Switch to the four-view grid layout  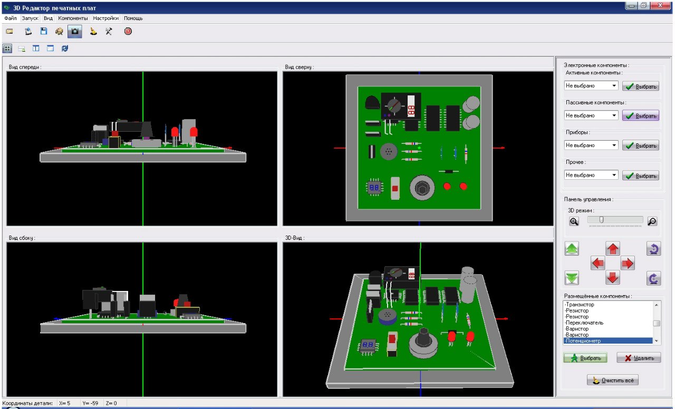tap(8, 48)
